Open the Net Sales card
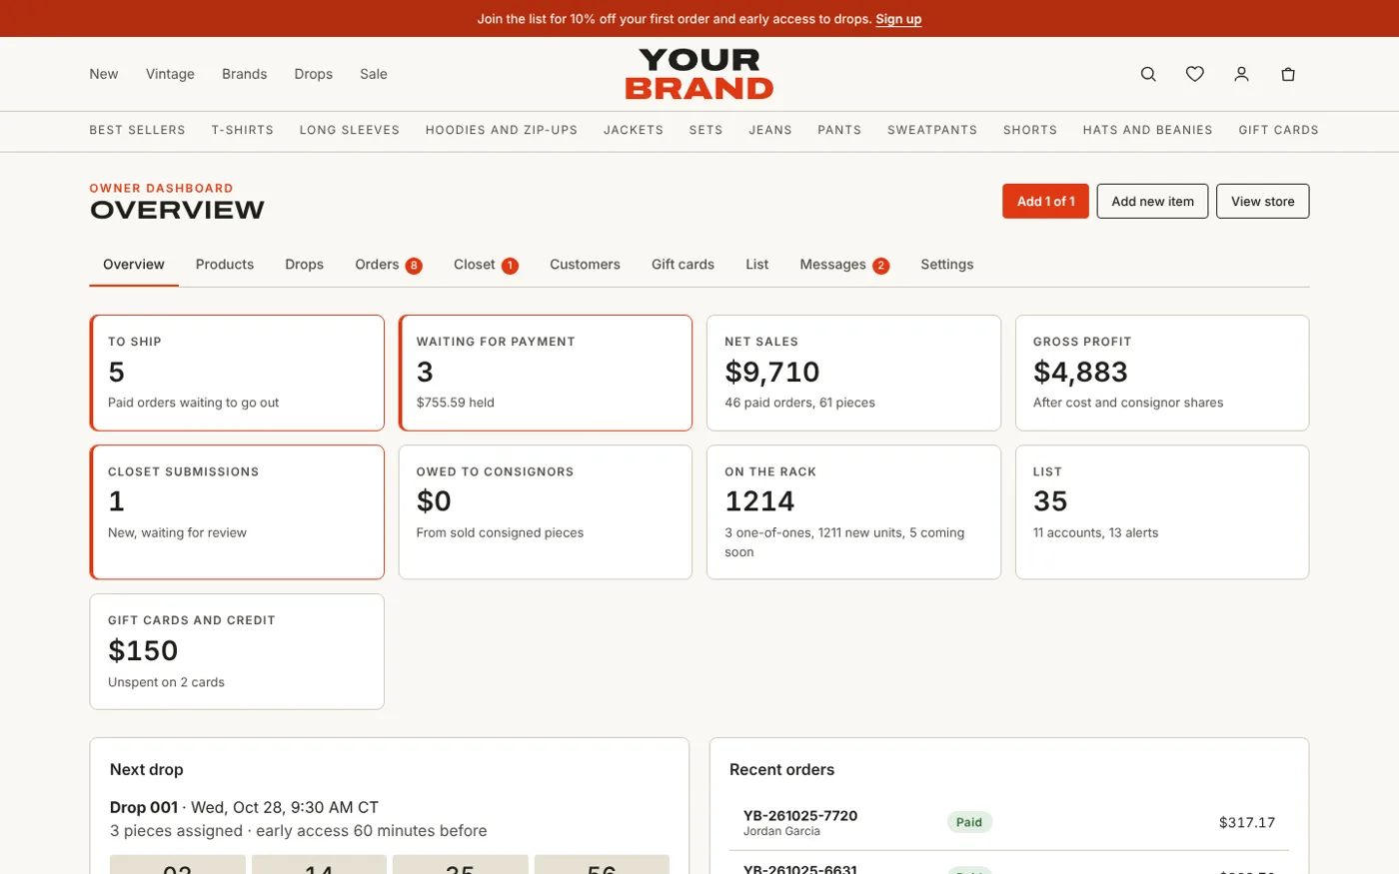The height and width of the screenshot is (874, 1399). pos(853,373)
